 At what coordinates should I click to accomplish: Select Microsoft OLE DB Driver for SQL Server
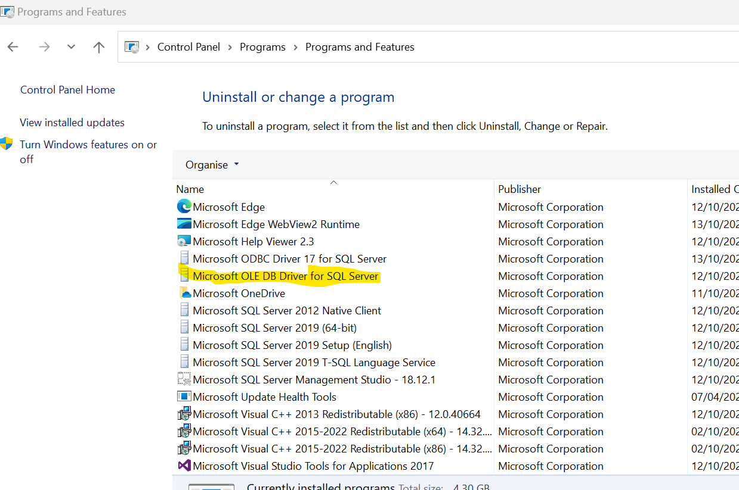[286, 276]
